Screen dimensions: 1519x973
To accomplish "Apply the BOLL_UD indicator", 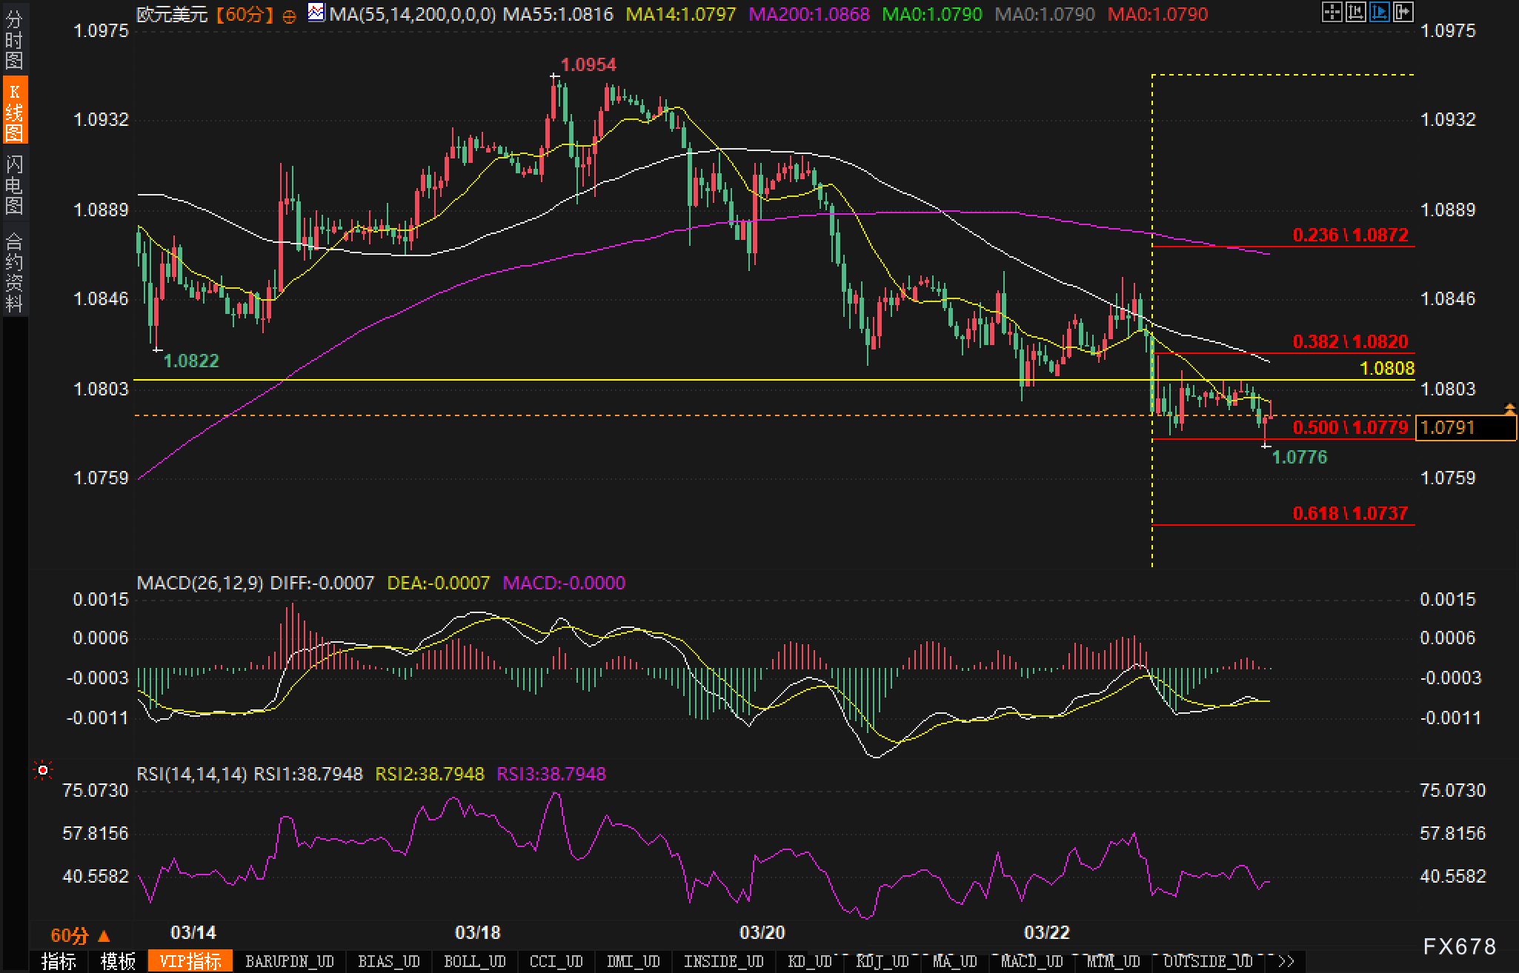I will coord(474,961).
